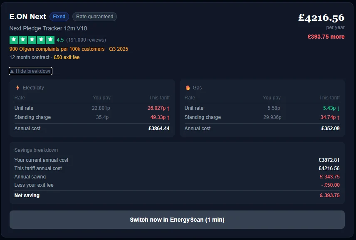This screenshot has width=356, height=240.
Task: Click the 12 month contract text
Action: click(30, 57)
